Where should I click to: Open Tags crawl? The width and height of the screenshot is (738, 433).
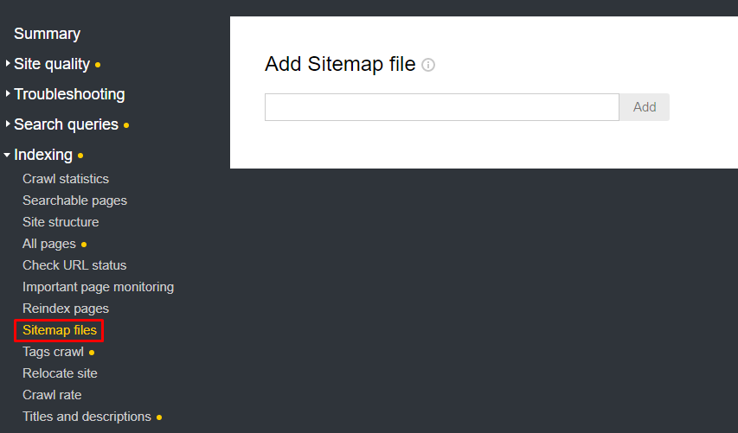[53, 352]
